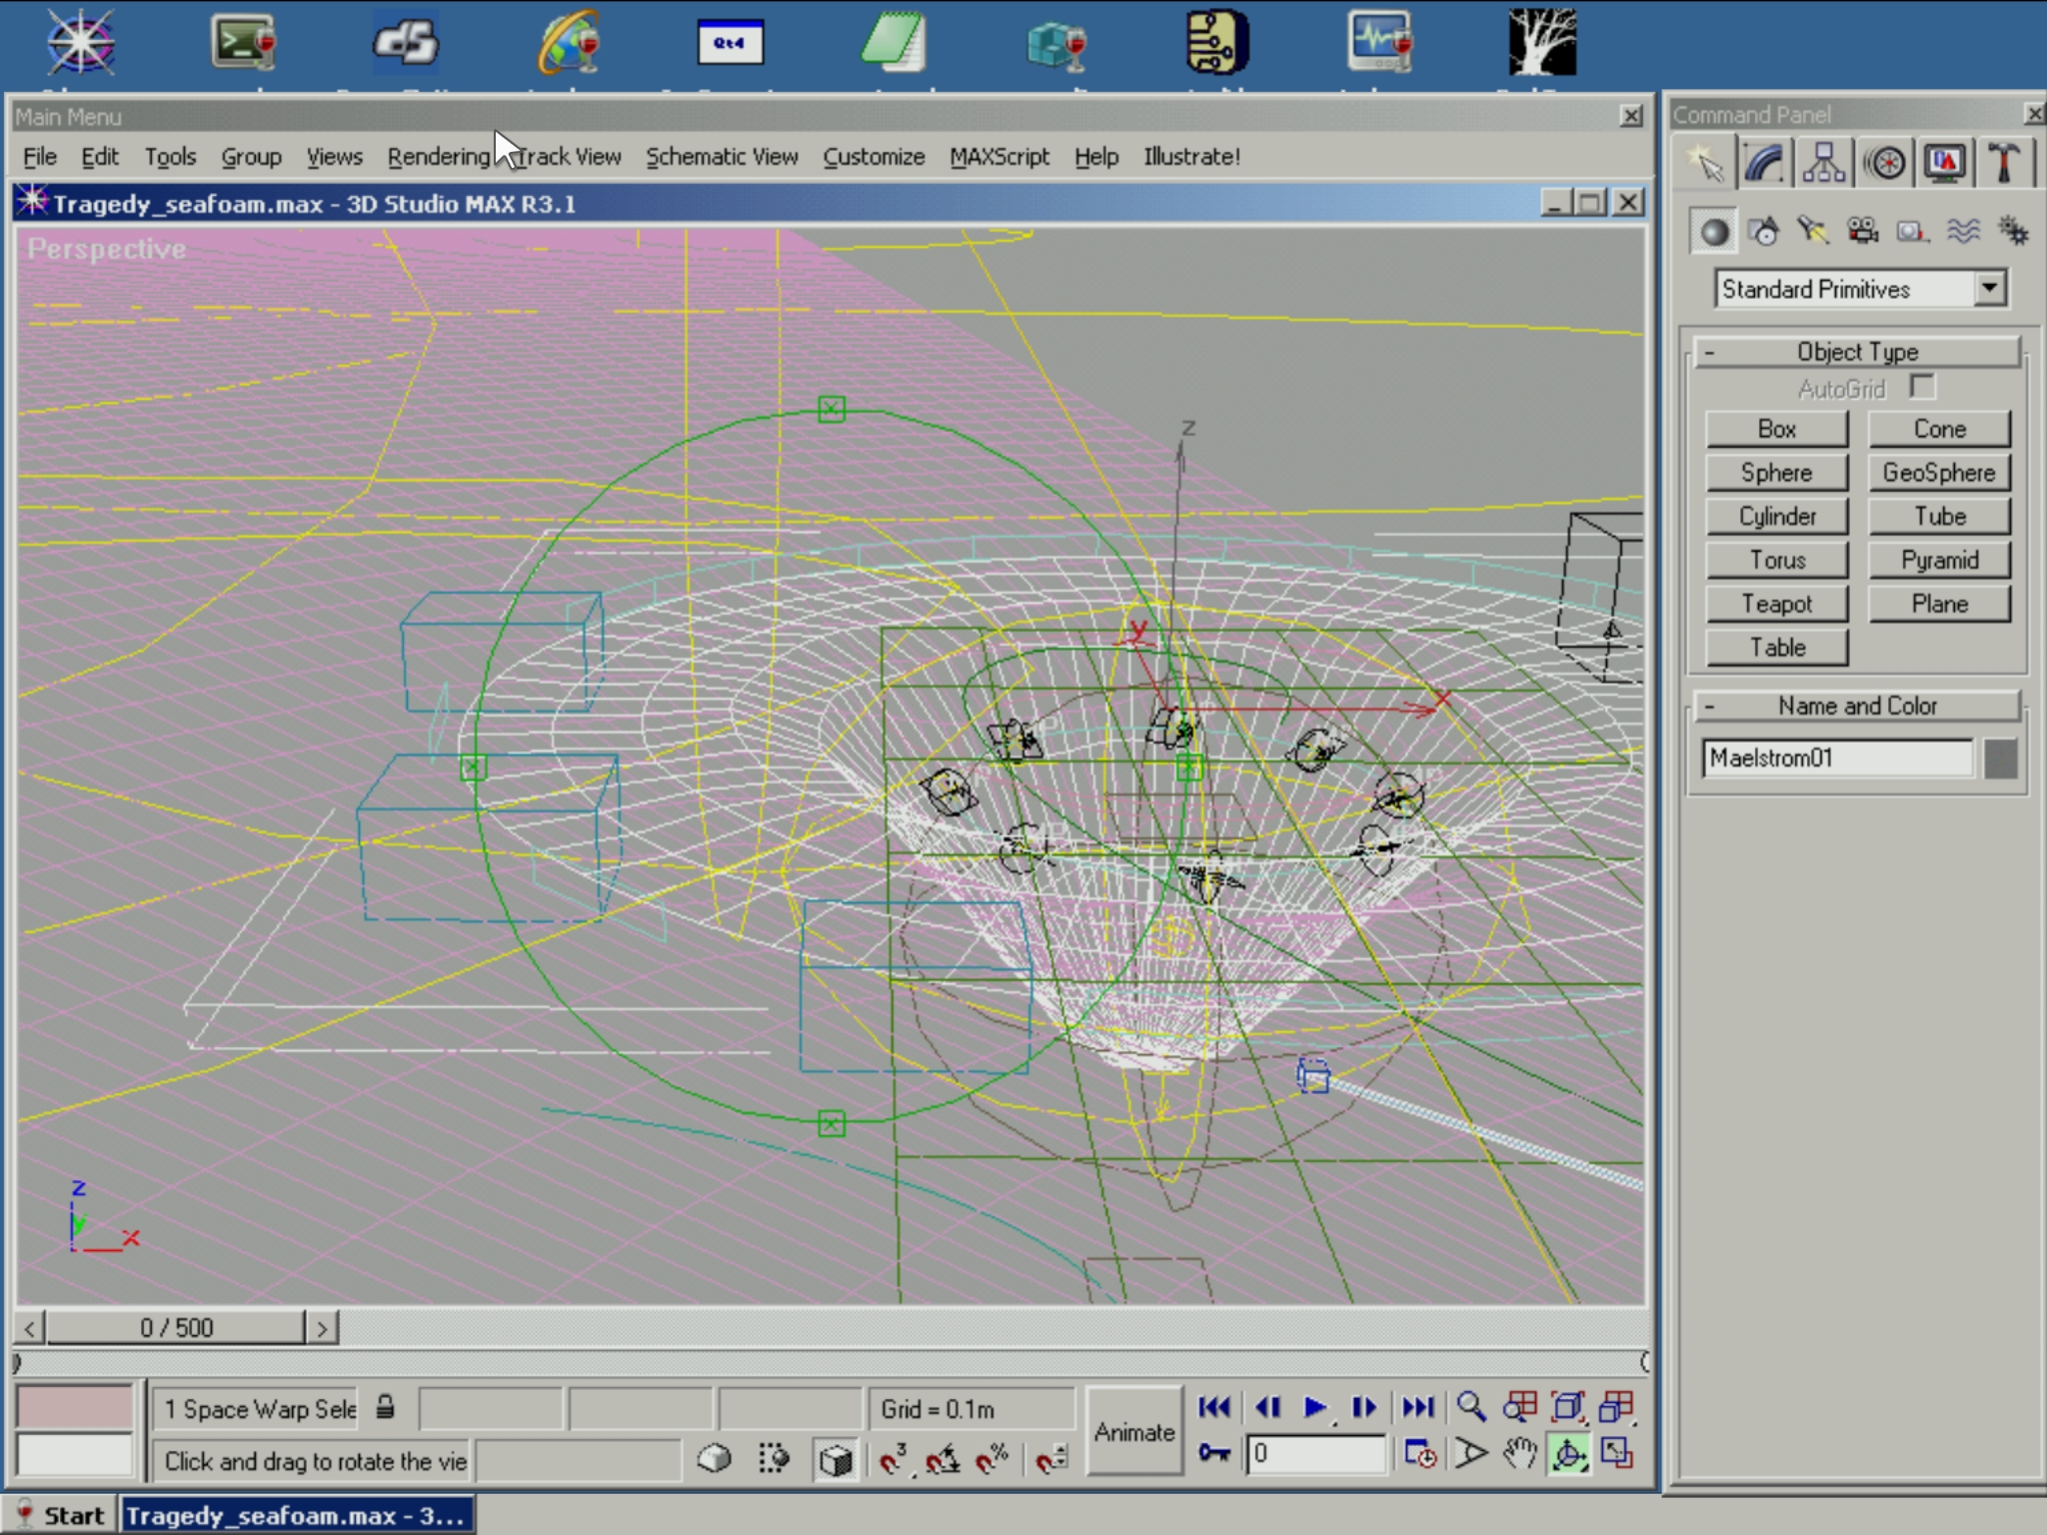This screenshot has height=1535, width=2047.
Task: Click the object color swatch
Action: click(x=2000, y=759)
